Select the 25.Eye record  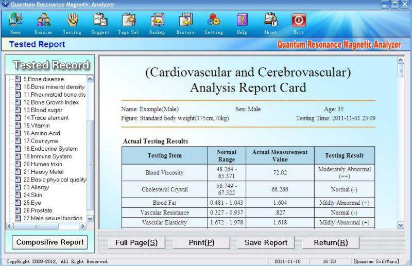click(32, 203)
